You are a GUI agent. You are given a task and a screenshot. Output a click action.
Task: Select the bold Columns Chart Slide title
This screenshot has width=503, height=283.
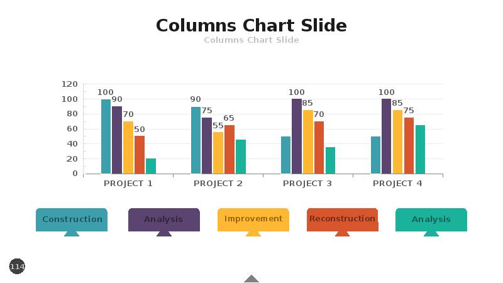251,25
